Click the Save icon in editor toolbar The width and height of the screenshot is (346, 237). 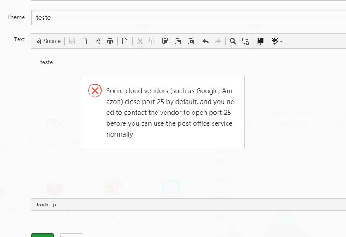pos(72,41)
